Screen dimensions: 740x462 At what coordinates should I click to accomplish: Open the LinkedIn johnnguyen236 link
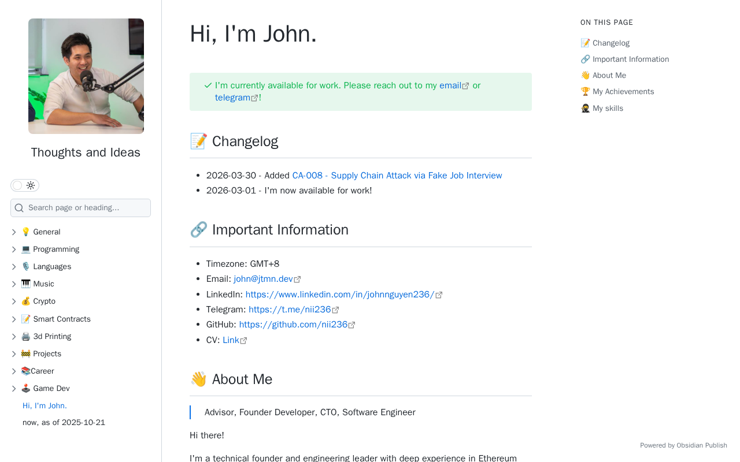point(339,295)
